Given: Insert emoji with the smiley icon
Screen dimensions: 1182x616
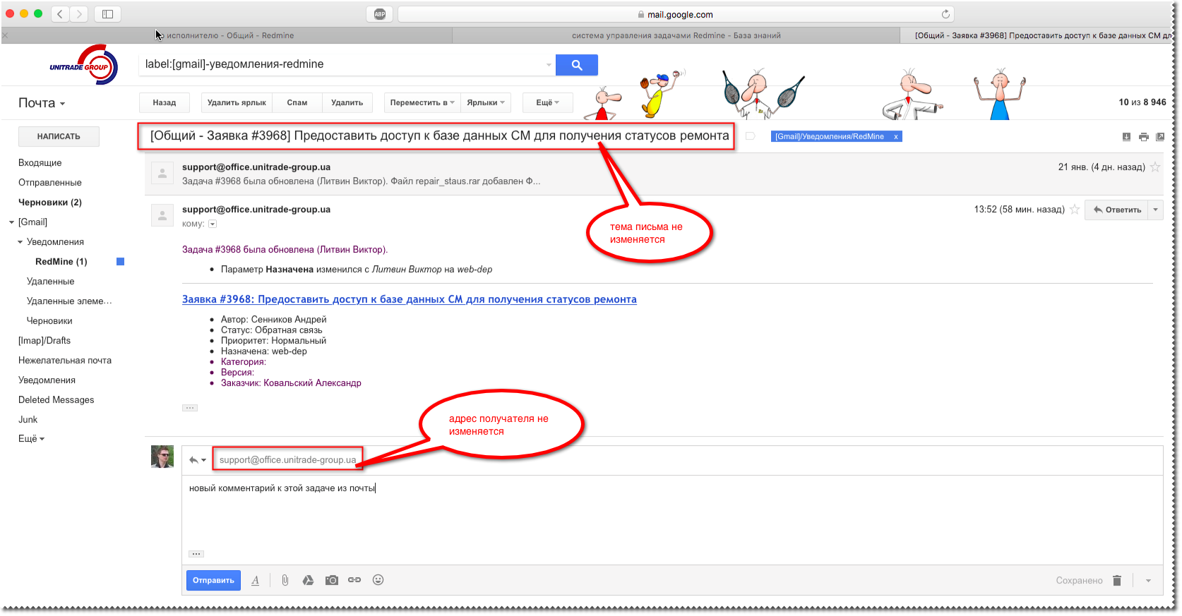Looking at the screenshot, I should pos(378,580).
